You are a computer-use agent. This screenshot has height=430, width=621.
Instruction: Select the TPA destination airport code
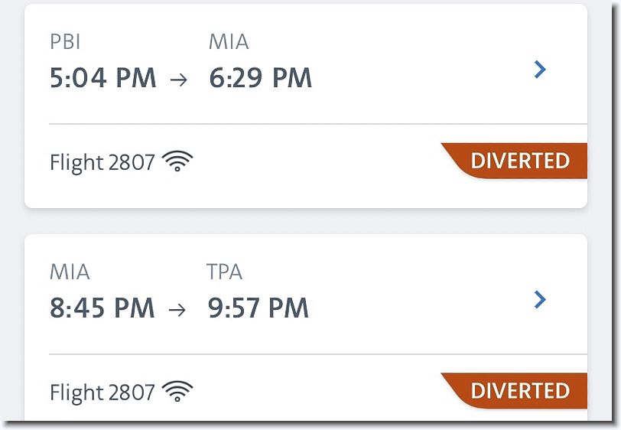(x=225, y=272)
